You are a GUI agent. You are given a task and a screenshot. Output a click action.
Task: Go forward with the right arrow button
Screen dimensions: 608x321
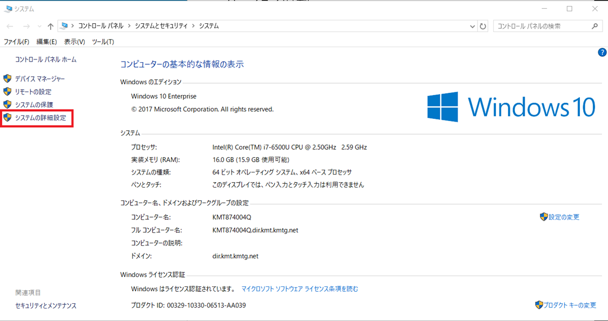coord(27,26)
